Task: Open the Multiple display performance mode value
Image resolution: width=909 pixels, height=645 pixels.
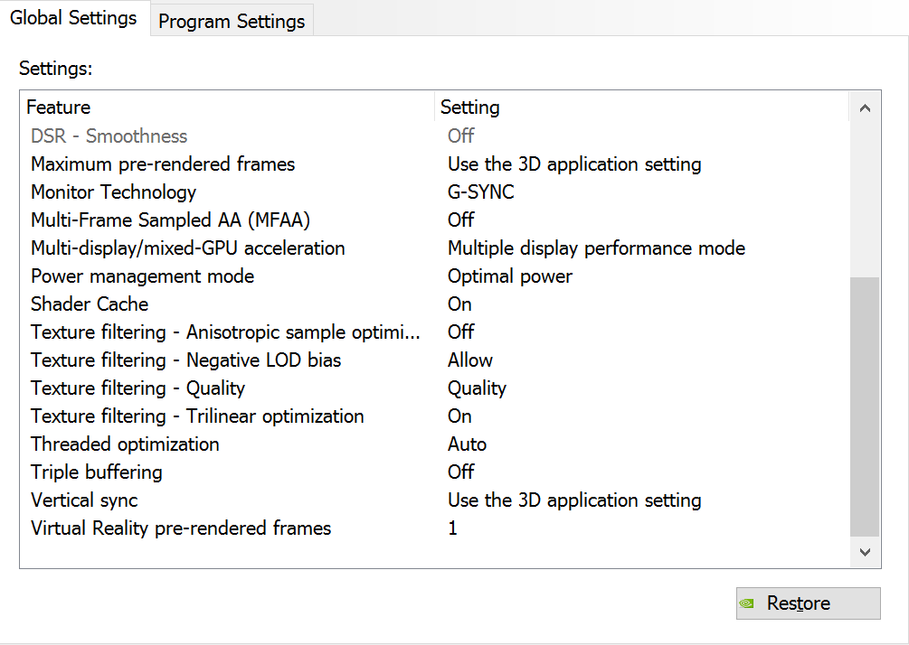Action: point(597,248)
